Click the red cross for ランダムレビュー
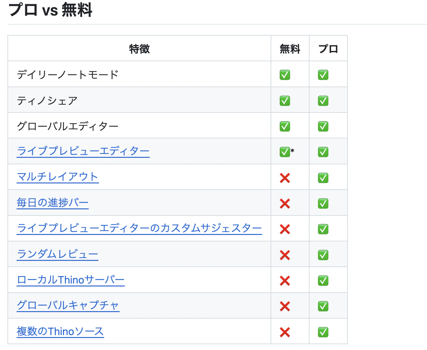Image resolution: width=427 pixels, height=350 pixels. coord(285,255)
